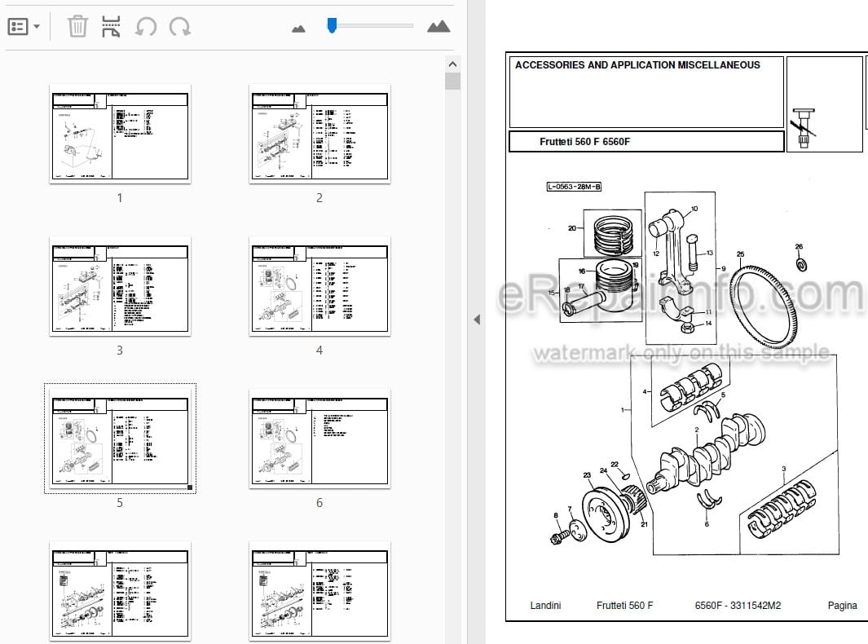Select page 3 thumbnail
This screenshot has width=868, height=644.
120,286
